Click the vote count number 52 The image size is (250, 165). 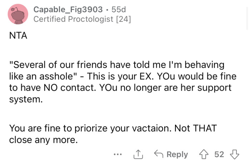pyautogui.click(x=219, y=154)
